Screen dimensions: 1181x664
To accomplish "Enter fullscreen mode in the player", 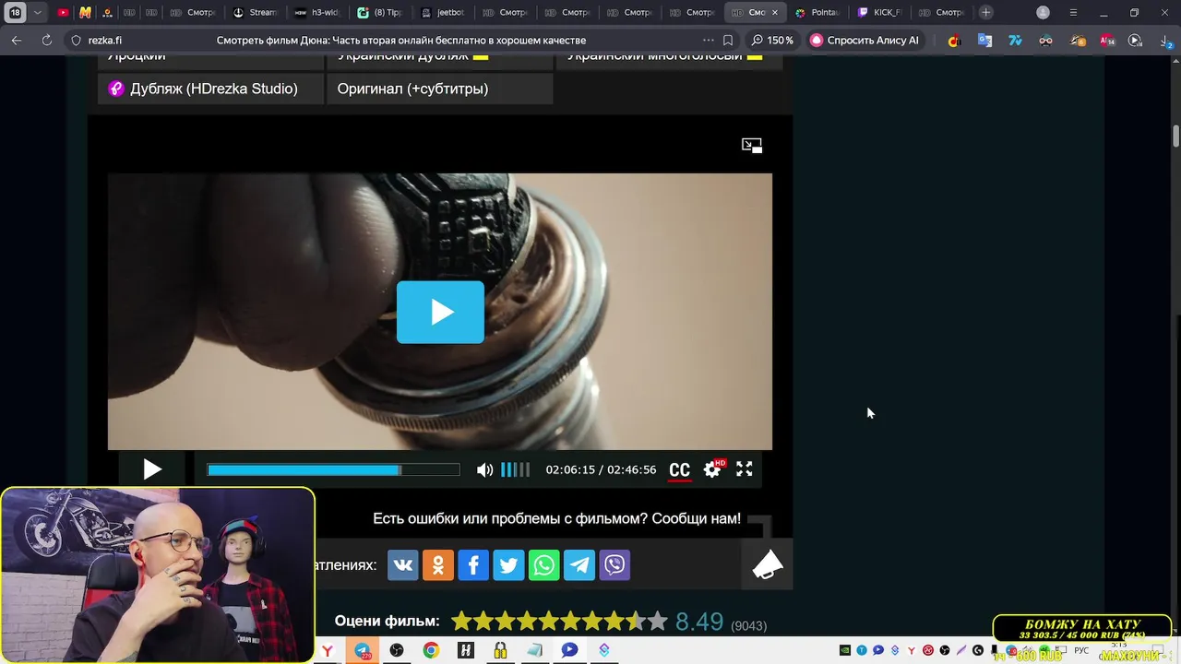I will click(x=745, y=469).
